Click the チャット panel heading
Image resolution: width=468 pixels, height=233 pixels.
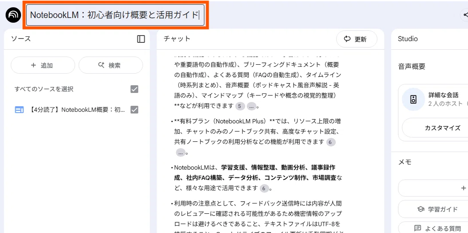coord(177,39)
